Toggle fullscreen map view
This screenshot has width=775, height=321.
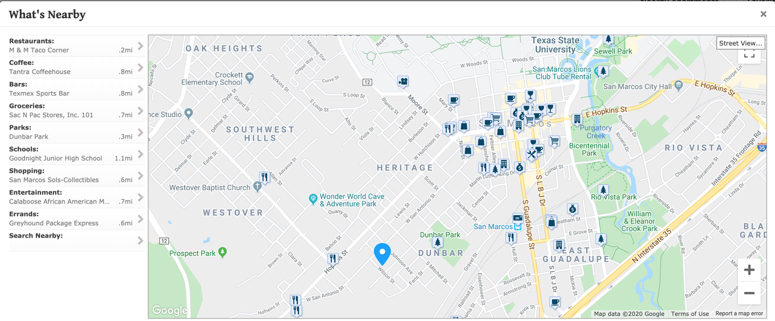tap(749, 54)
